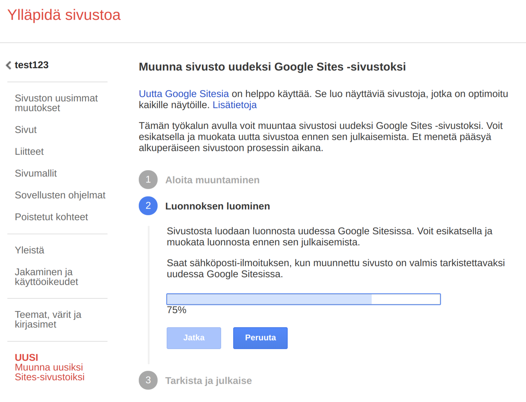Click the back chevron next to test123
The height and width of the screenshot is (402, 526).
(x=8, y=65)
